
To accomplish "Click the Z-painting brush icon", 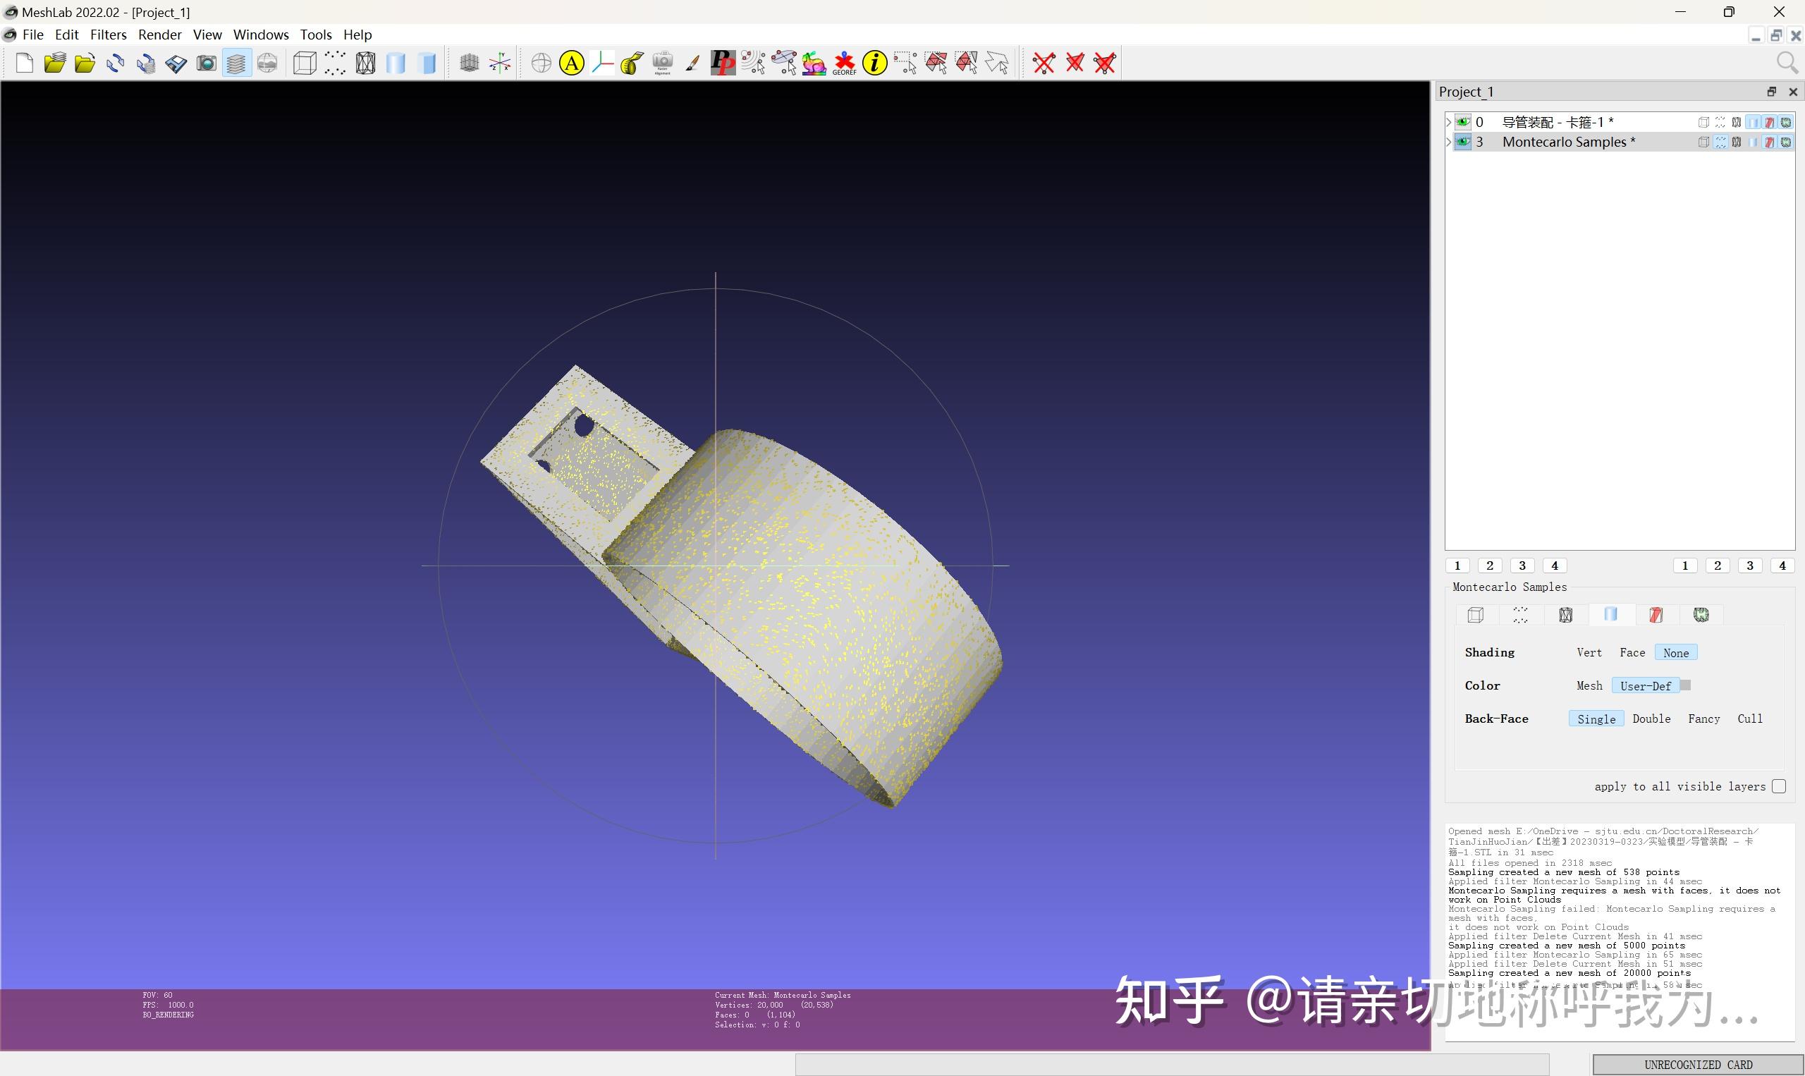I will [692, 63].
